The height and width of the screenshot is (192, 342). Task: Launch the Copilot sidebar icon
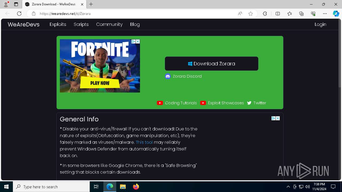click(336, 14)
